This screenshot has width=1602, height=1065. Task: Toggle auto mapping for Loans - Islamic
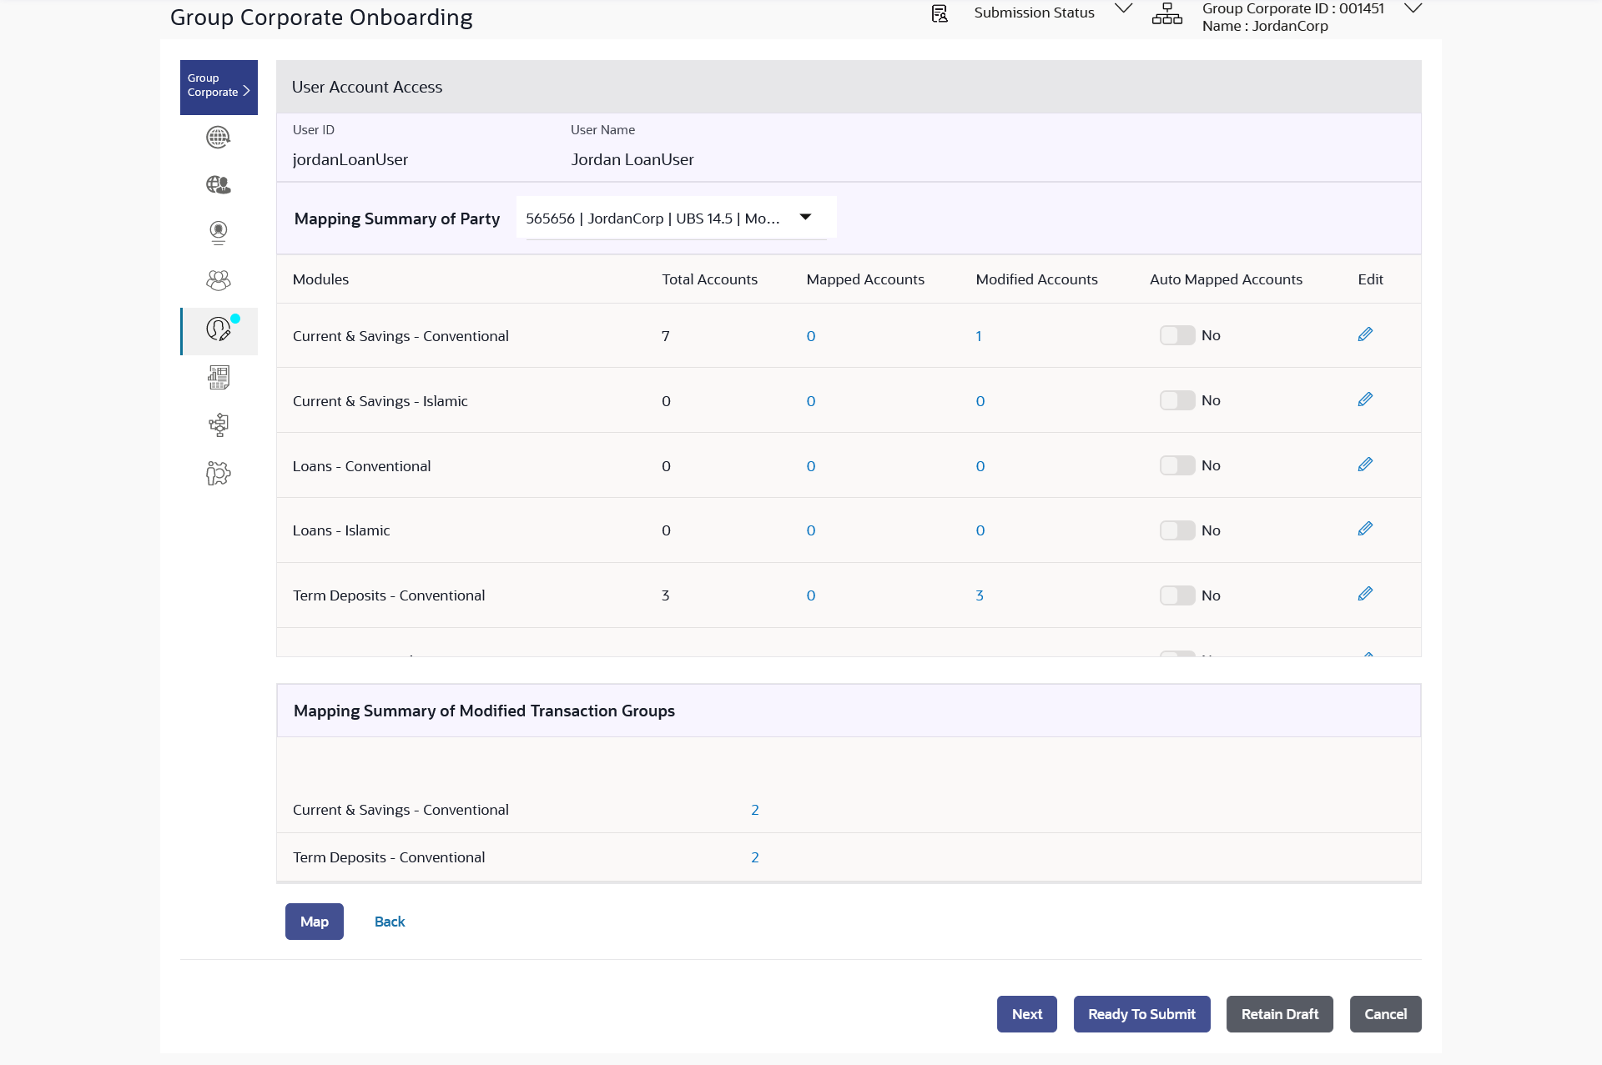(1177, 530)
